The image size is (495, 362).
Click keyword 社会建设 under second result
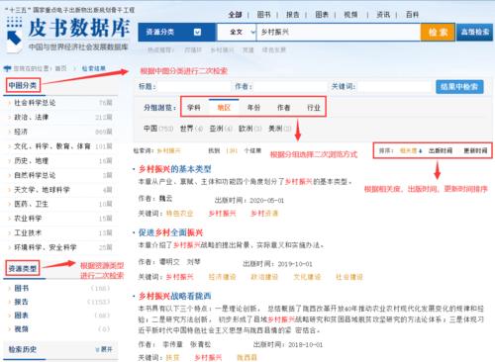tap(349, 277)
